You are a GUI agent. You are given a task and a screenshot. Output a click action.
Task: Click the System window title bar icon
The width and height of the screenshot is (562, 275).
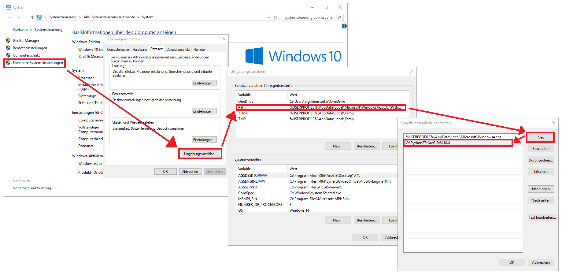tap(9, 7)
